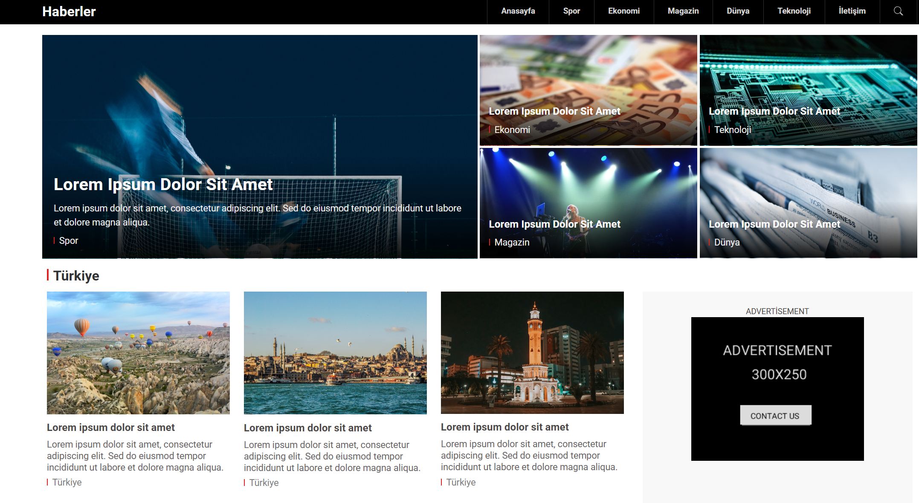Open the Istanbul skyline article image
This screenshot has height=503, width=919.
(335, 353)
